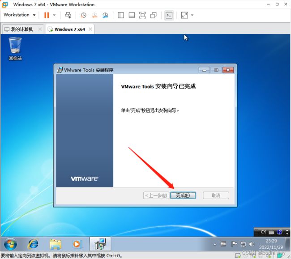
Task: Open the Workstation menu
Action: pos(19,15)
